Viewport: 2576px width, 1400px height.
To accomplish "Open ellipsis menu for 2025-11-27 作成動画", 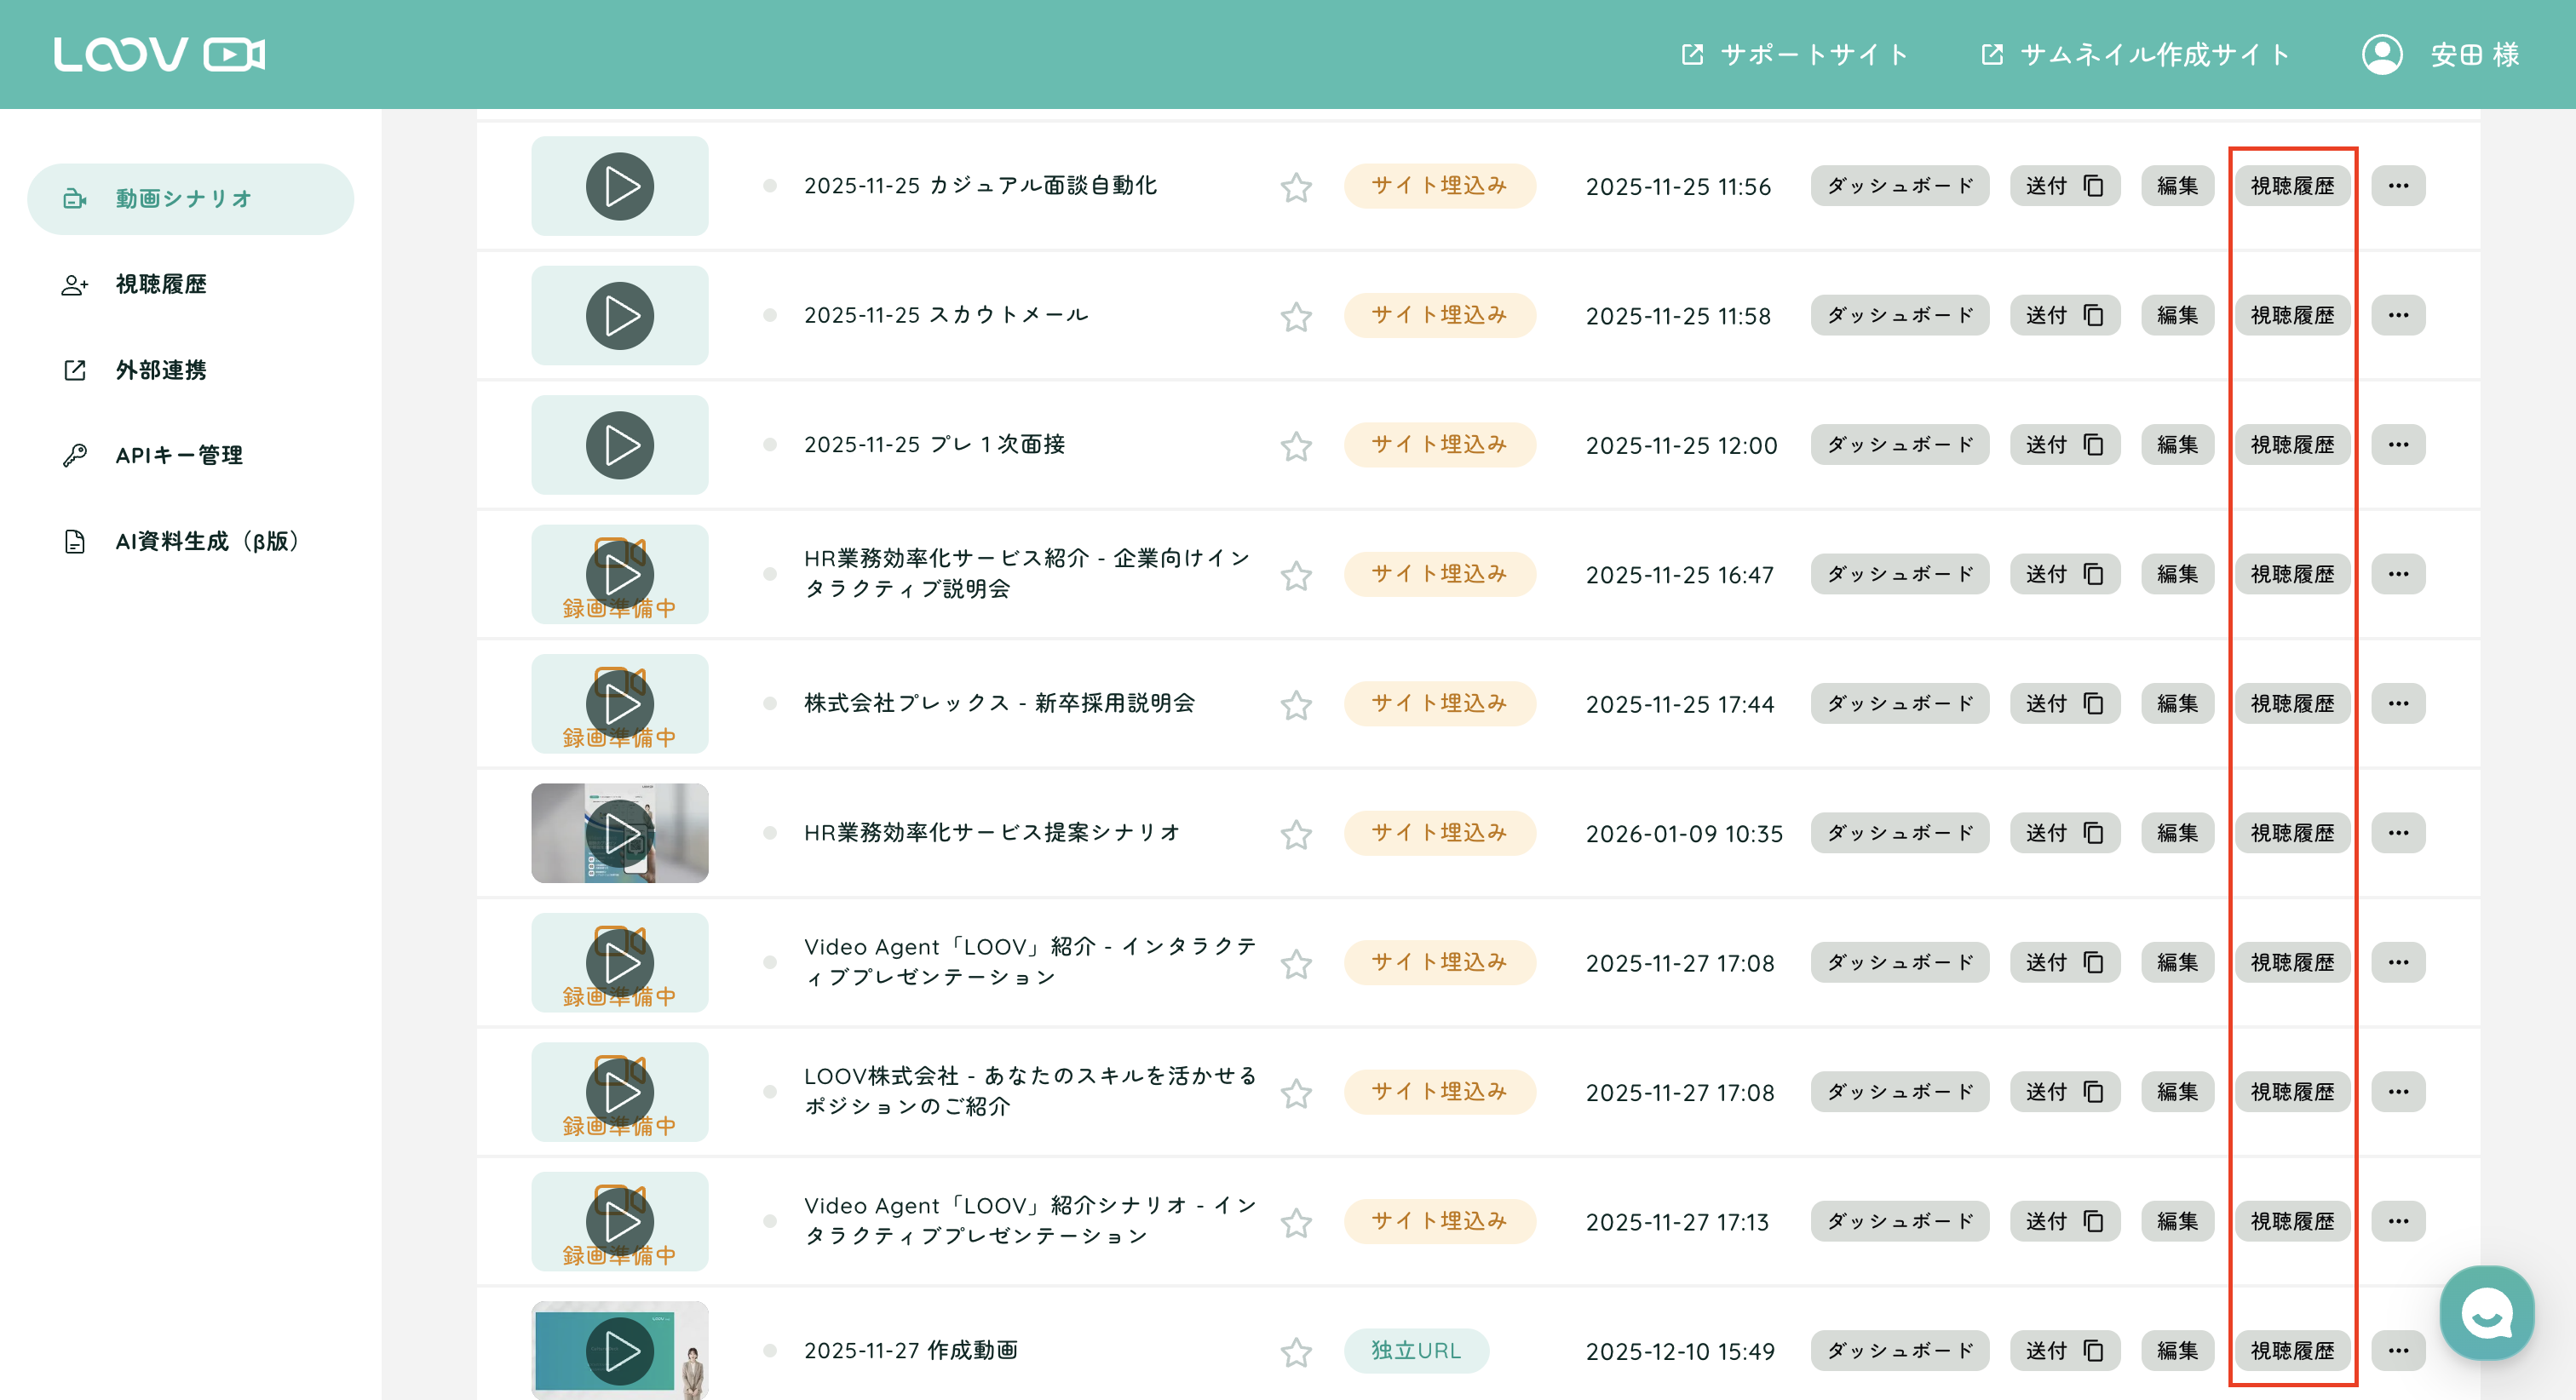I will tap(2398, 1351).
